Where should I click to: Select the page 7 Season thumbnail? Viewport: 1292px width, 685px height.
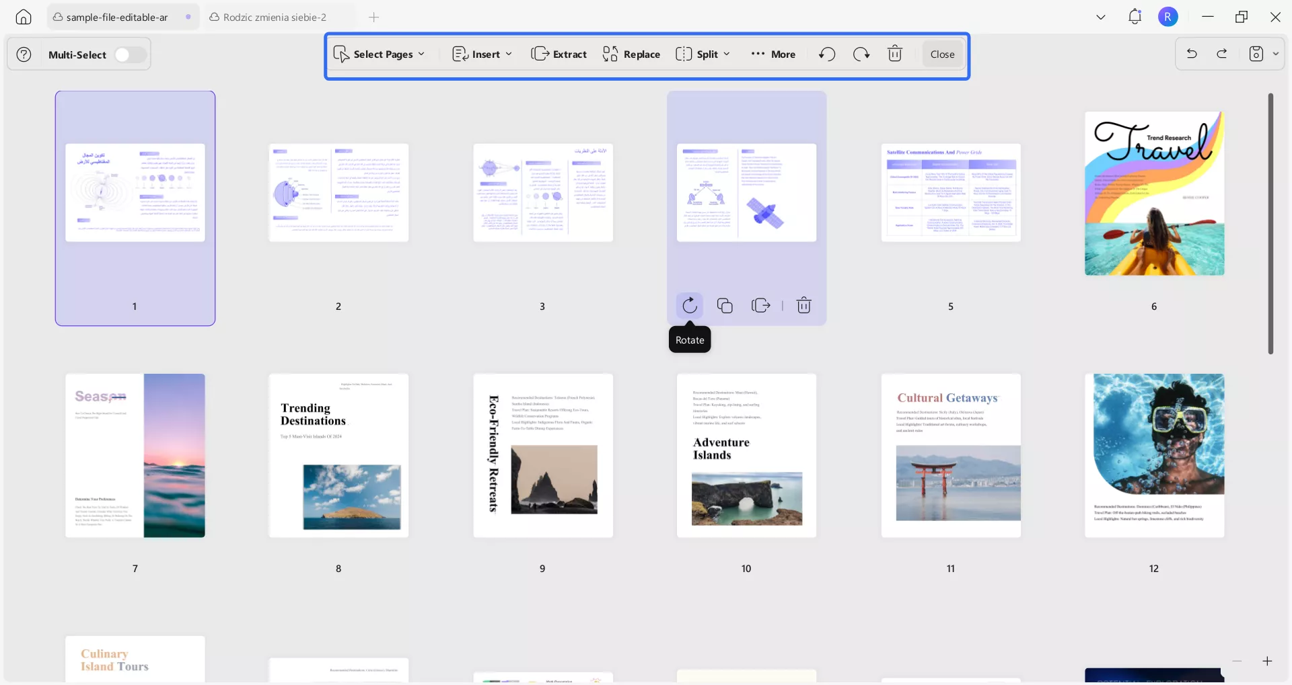pos(135,456)
